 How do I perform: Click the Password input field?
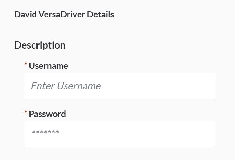120,134
